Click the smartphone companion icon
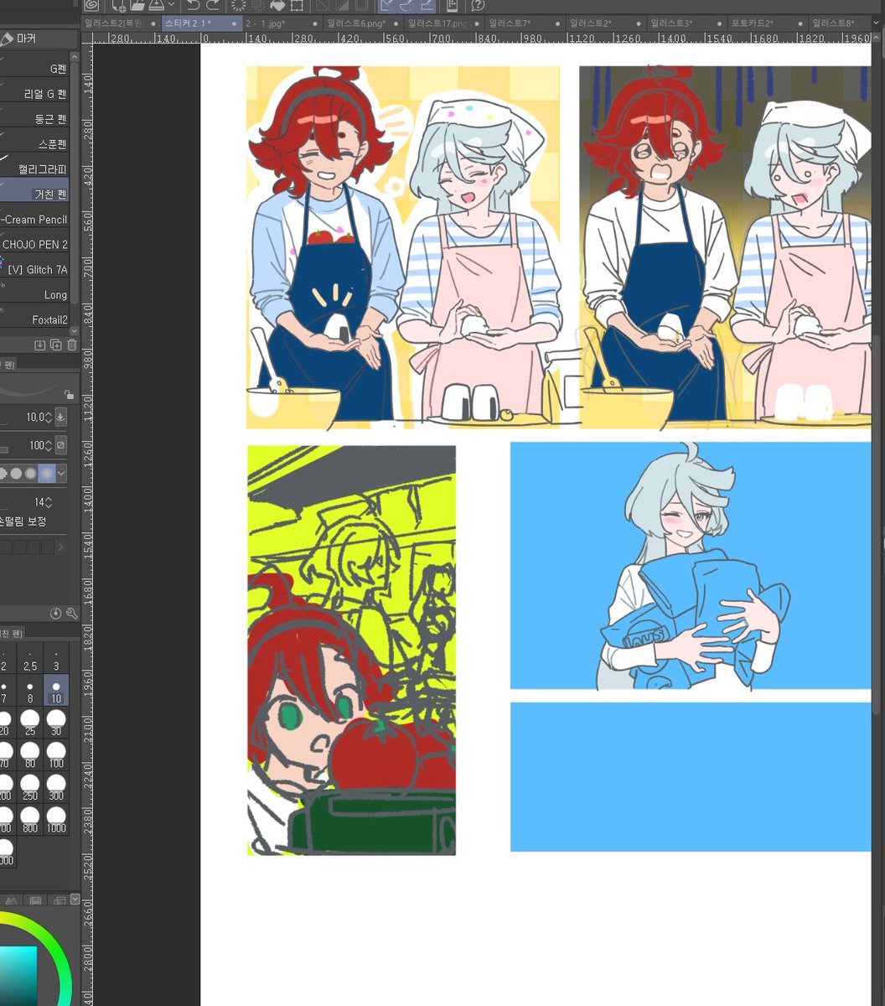885x1006 pixels. 452,6
